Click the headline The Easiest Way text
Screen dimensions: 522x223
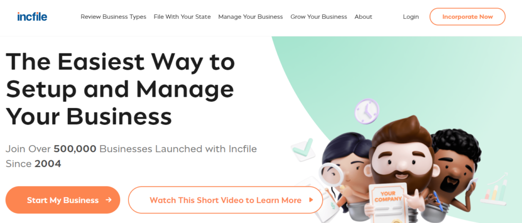pyautogui.click(x=120, y=63)
